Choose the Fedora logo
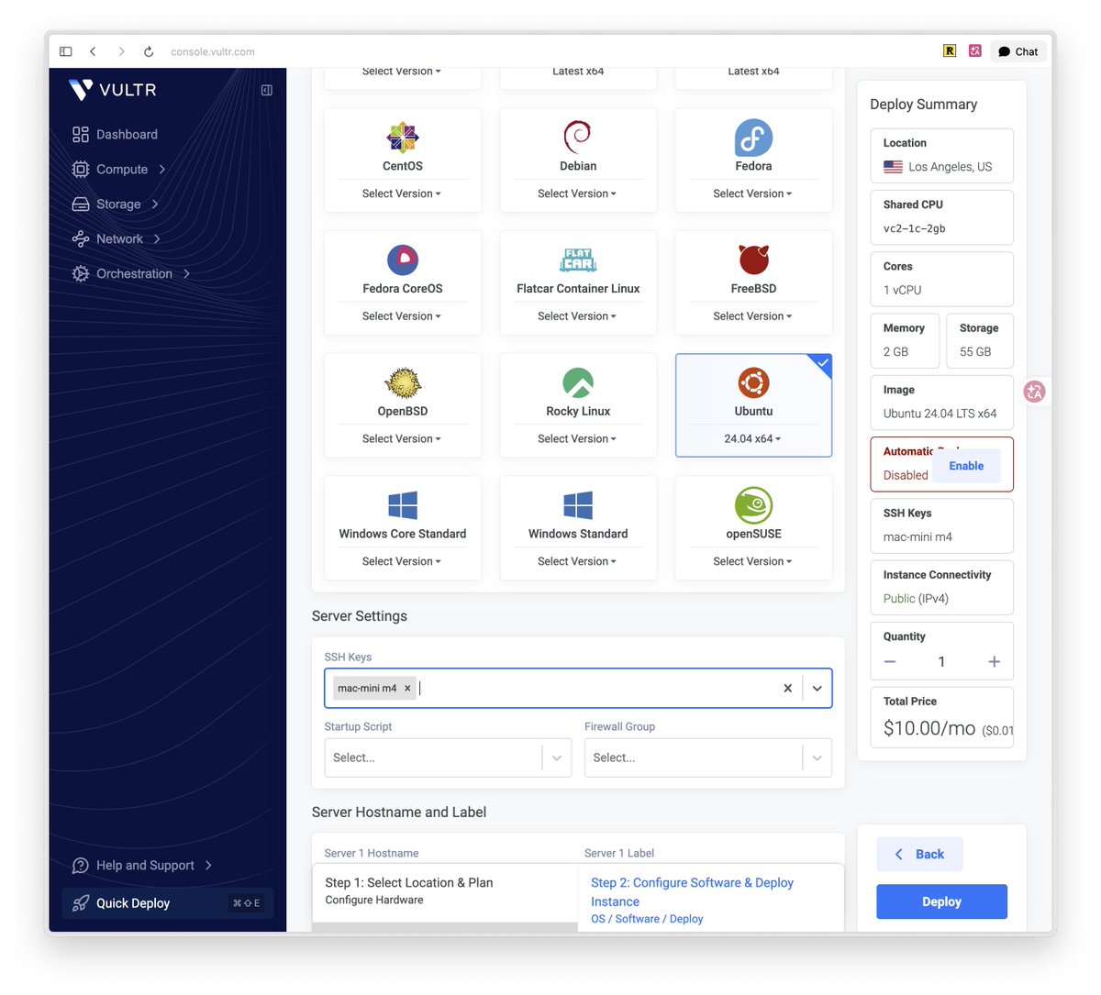This screenshot has height=995, width=1101. 753,138
